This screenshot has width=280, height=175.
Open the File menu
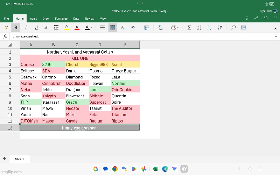tap(6, 19)
